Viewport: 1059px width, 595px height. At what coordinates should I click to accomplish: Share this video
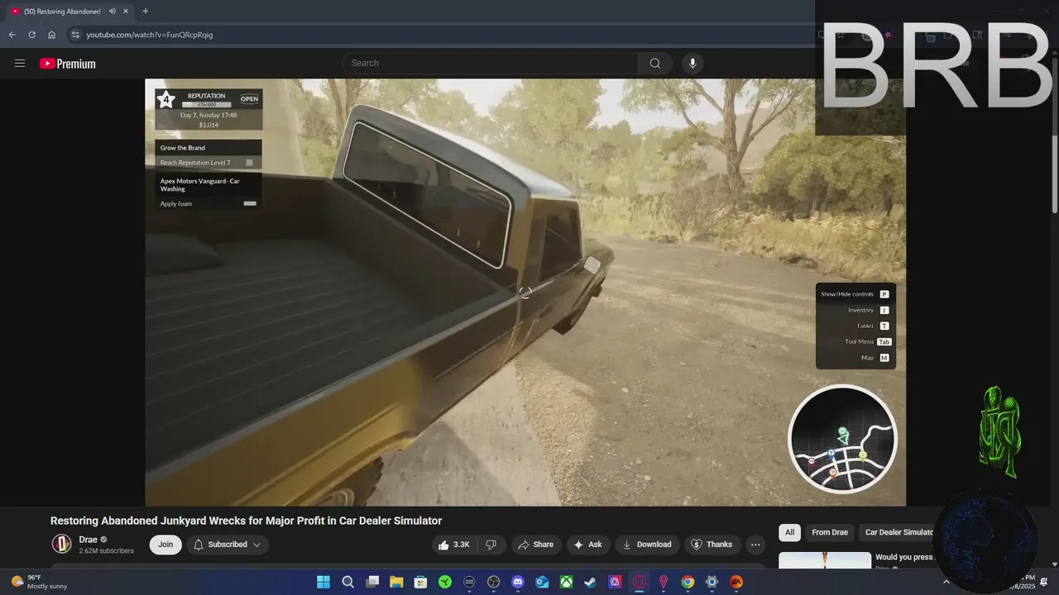(535, 545)
